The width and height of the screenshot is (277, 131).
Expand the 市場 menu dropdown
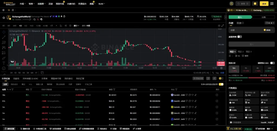23,4
